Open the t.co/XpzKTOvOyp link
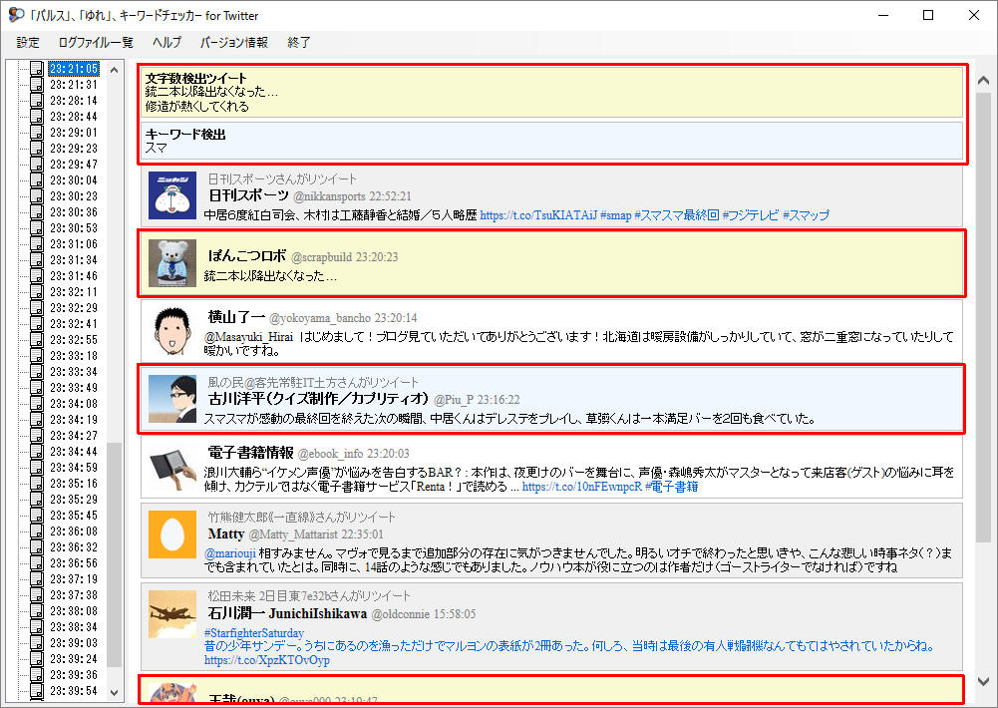998x708 pixels. coord(266,660)
